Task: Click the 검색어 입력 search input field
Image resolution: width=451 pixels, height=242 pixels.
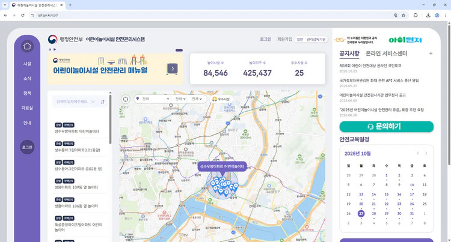Action: pos(71,101)
